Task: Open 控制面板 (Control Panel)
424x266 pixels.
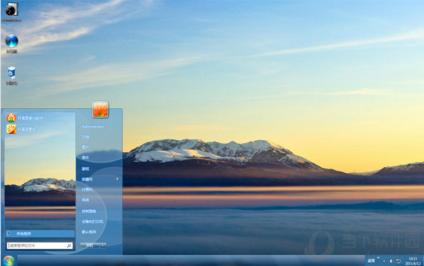Action: click(89, 211)
